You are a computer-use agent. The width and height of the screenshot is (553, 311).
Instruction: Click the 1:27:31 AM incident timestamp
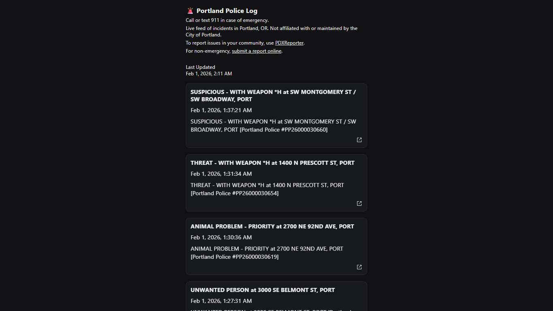221,301
